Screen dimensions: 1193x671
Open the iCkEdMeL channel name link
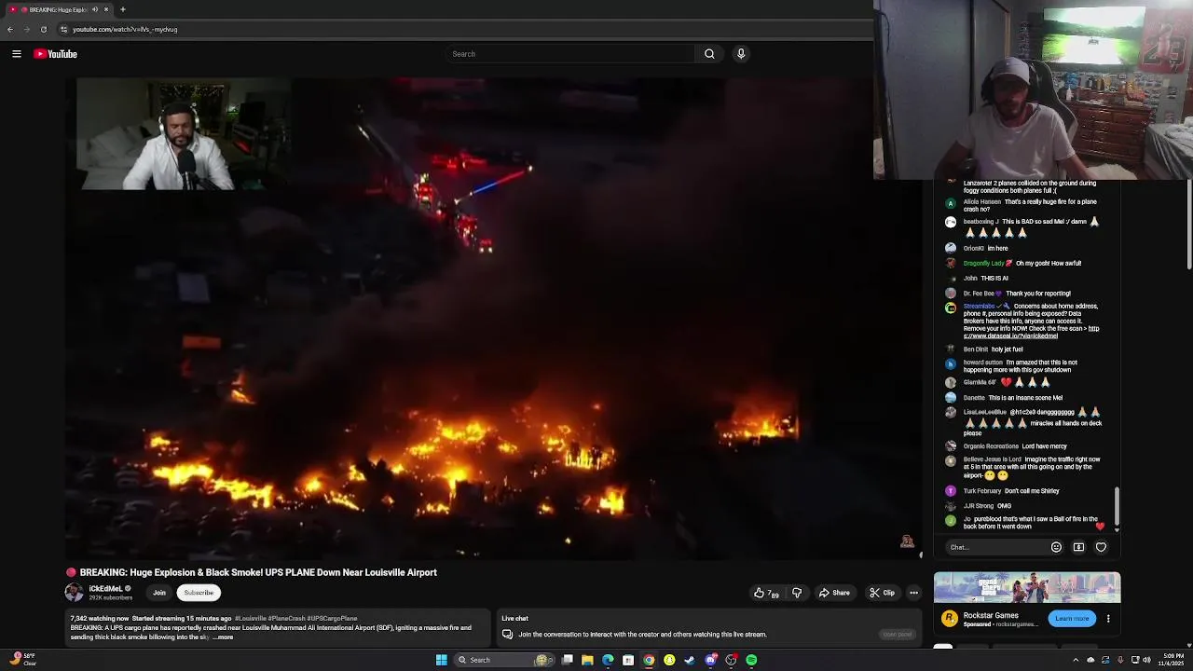click(105, 589)
